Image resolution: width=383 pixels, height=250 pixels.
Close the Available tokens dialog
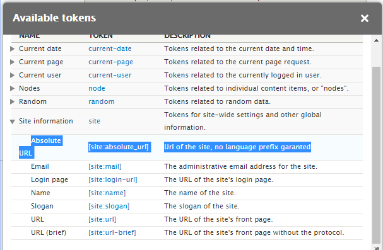pyautogui.click(x=365, y=18)
